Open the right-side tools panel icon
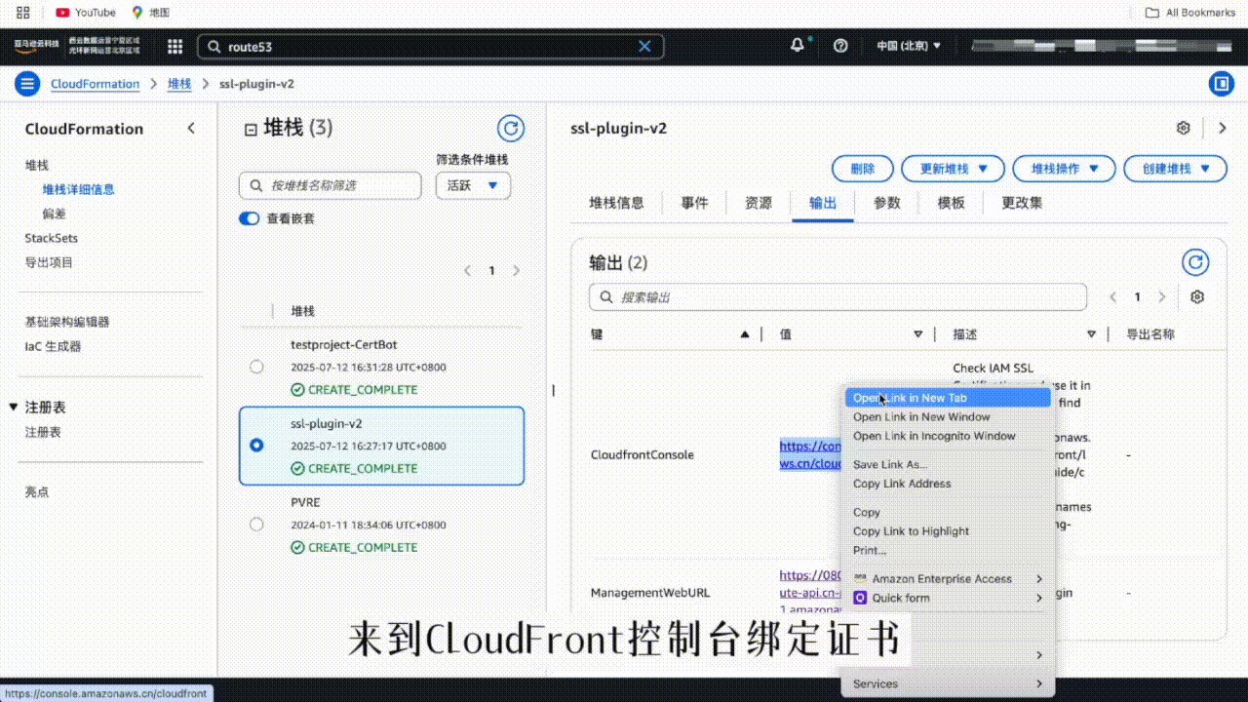The image size is (1248, 702). [x=1221, y=84]
